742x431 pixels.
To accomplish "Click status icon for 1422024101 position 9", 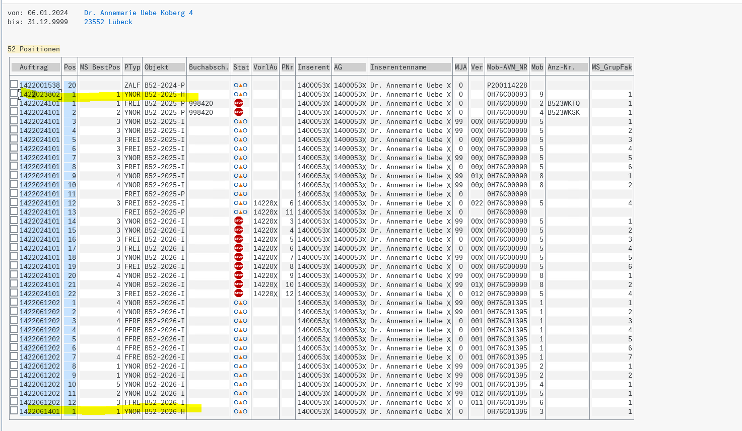I will coord(241,176).
